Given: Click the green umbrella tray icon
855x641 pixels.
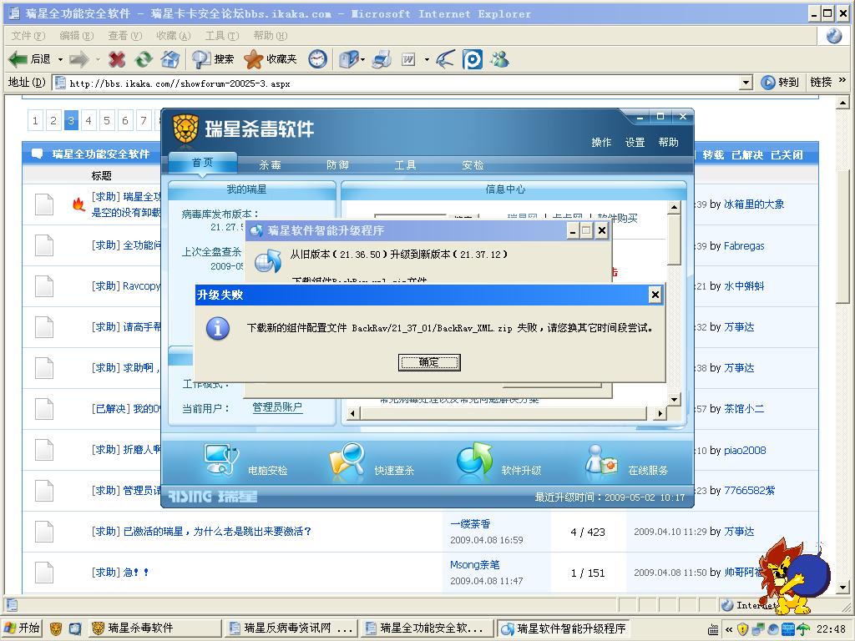Looking at the screenshot, I should pos(803,628).
